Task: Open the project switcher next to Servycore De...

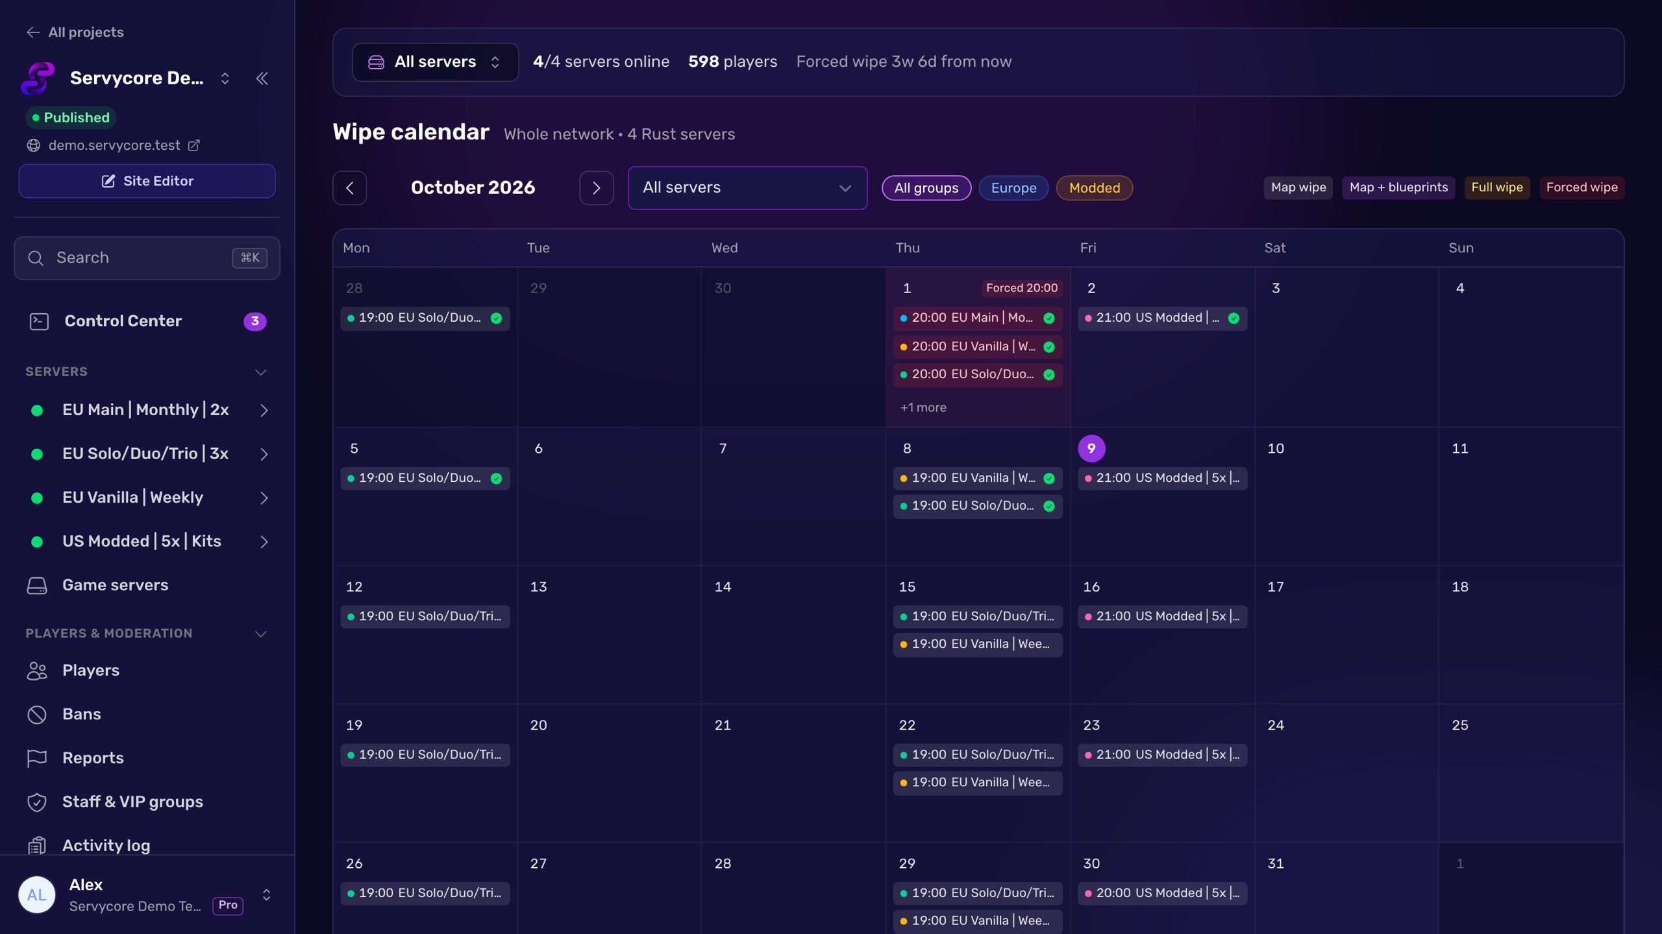Action: point(225,78)
